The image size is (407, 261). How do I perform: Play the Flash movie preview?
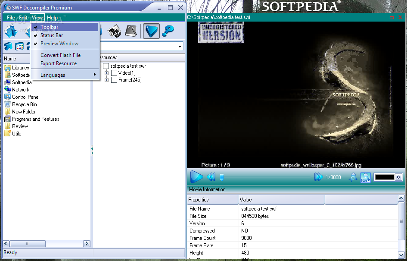coord(196,177)
